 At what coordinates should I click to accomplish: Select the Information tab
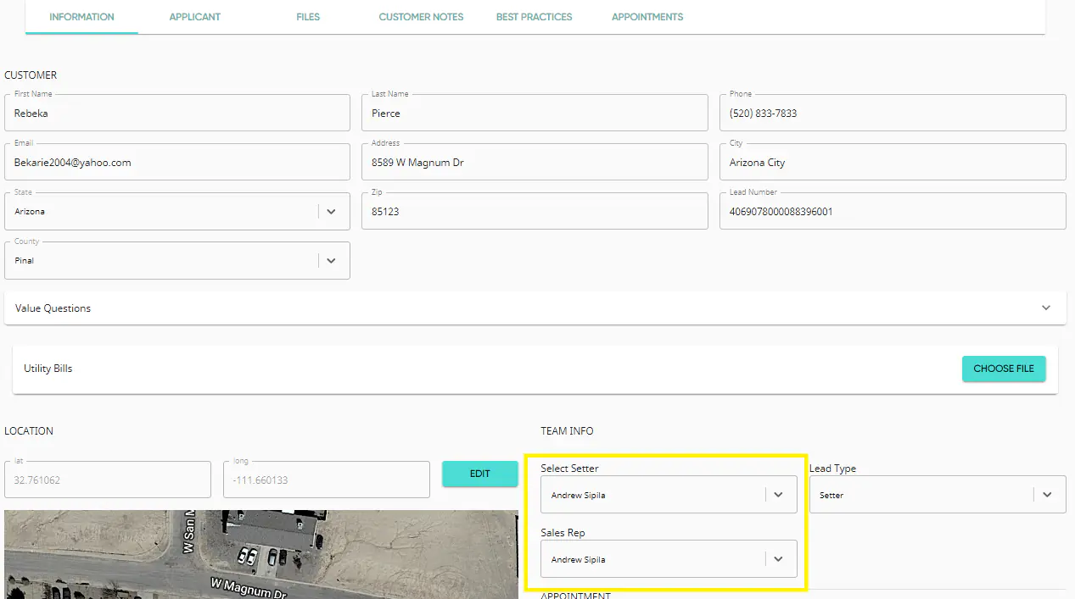[81, 17]
